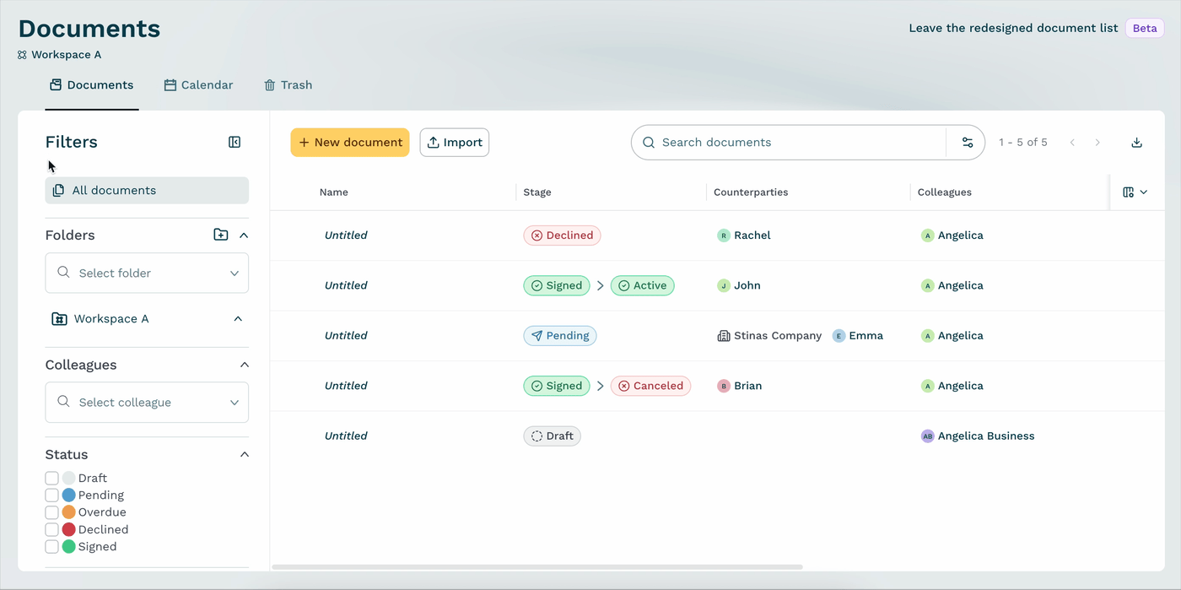Click the Workspace A icon under title
Viewport: 1181px width, 590px height.
(23, 55)
